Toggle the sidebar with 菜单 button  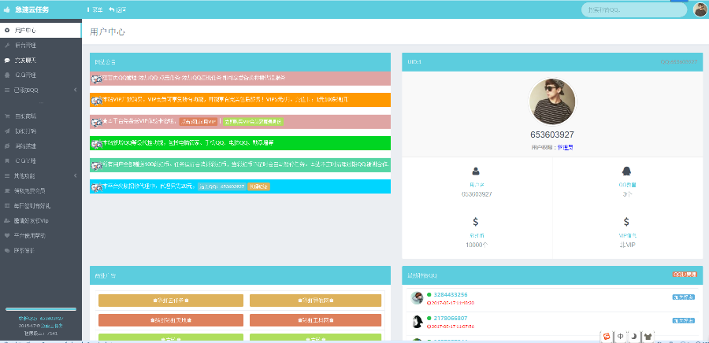(x=95, y=9)
